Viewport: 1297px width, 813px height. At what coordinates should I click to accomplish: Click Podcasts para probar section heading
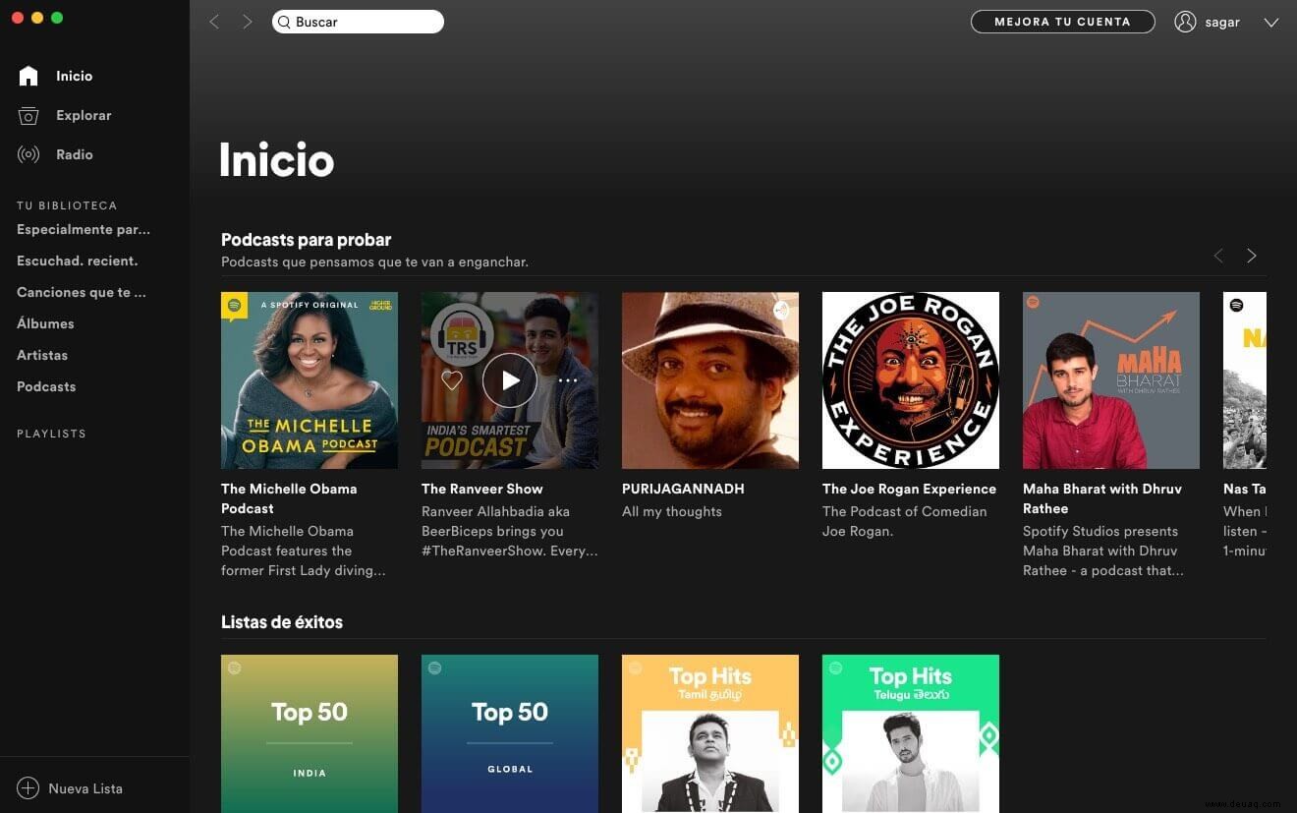pos(306,240)
